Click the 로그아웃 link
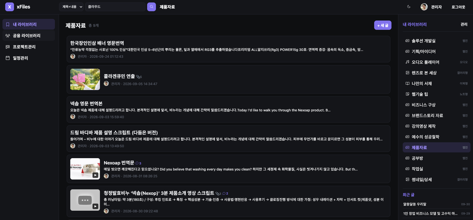This screenshot has height=220, width=473. [458, 7]
